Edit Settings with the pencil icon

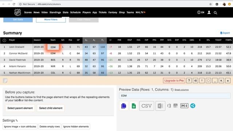pyautogui.click(x=17, y=120)
